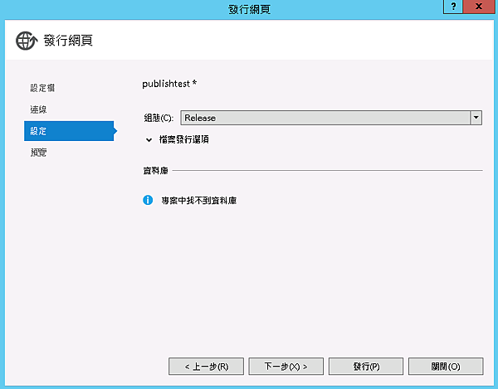Open the 組態 Release combo box

[x=331, y=118]
